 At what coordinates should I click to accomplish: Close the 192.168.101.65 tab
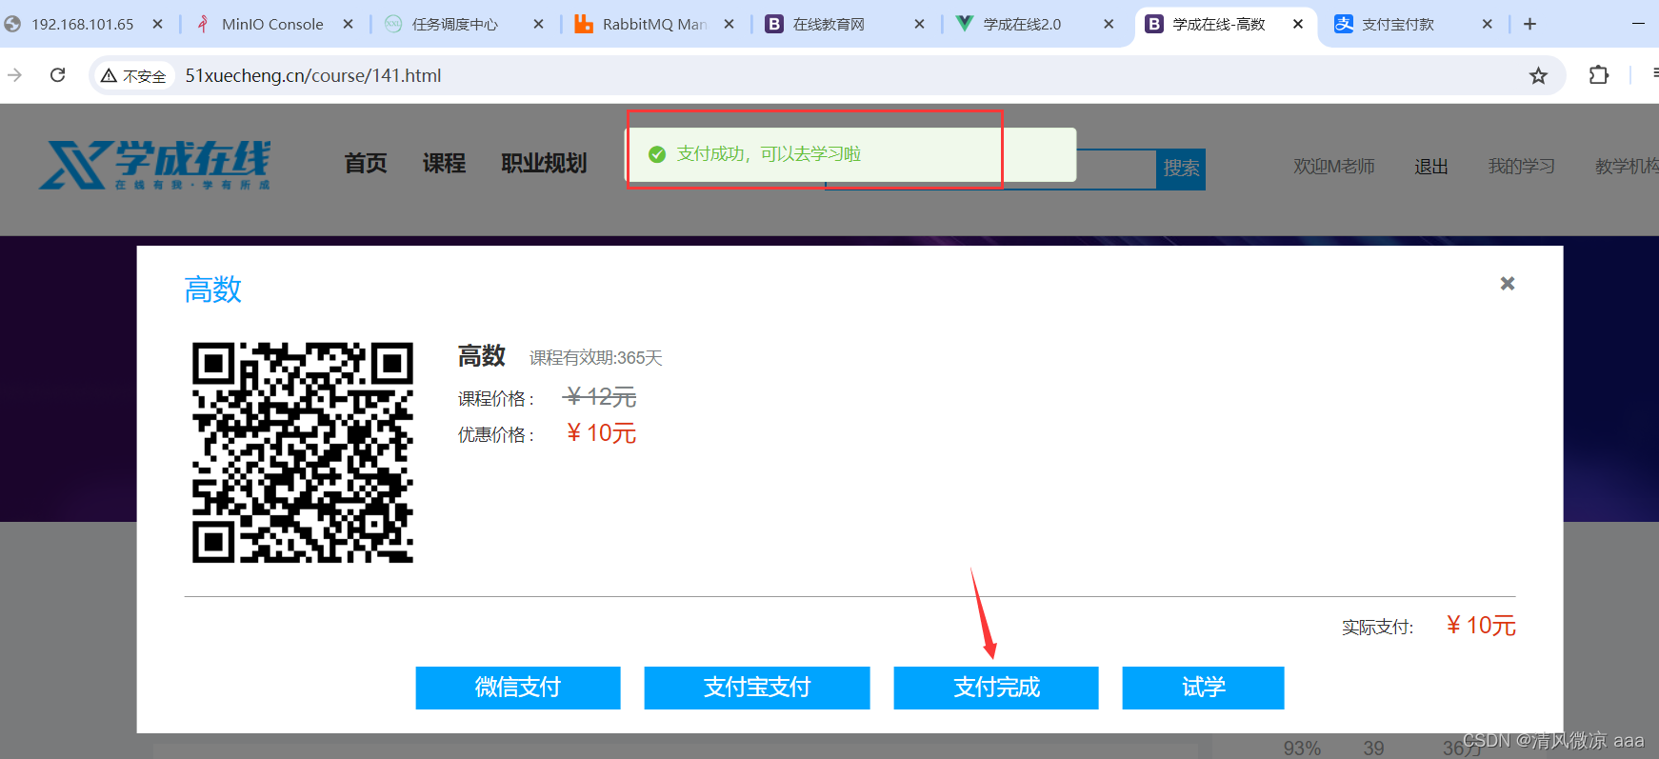point(157,24)
